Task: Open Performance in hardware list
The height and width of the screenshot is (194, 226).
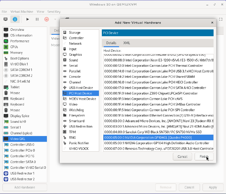Action: 25,41
